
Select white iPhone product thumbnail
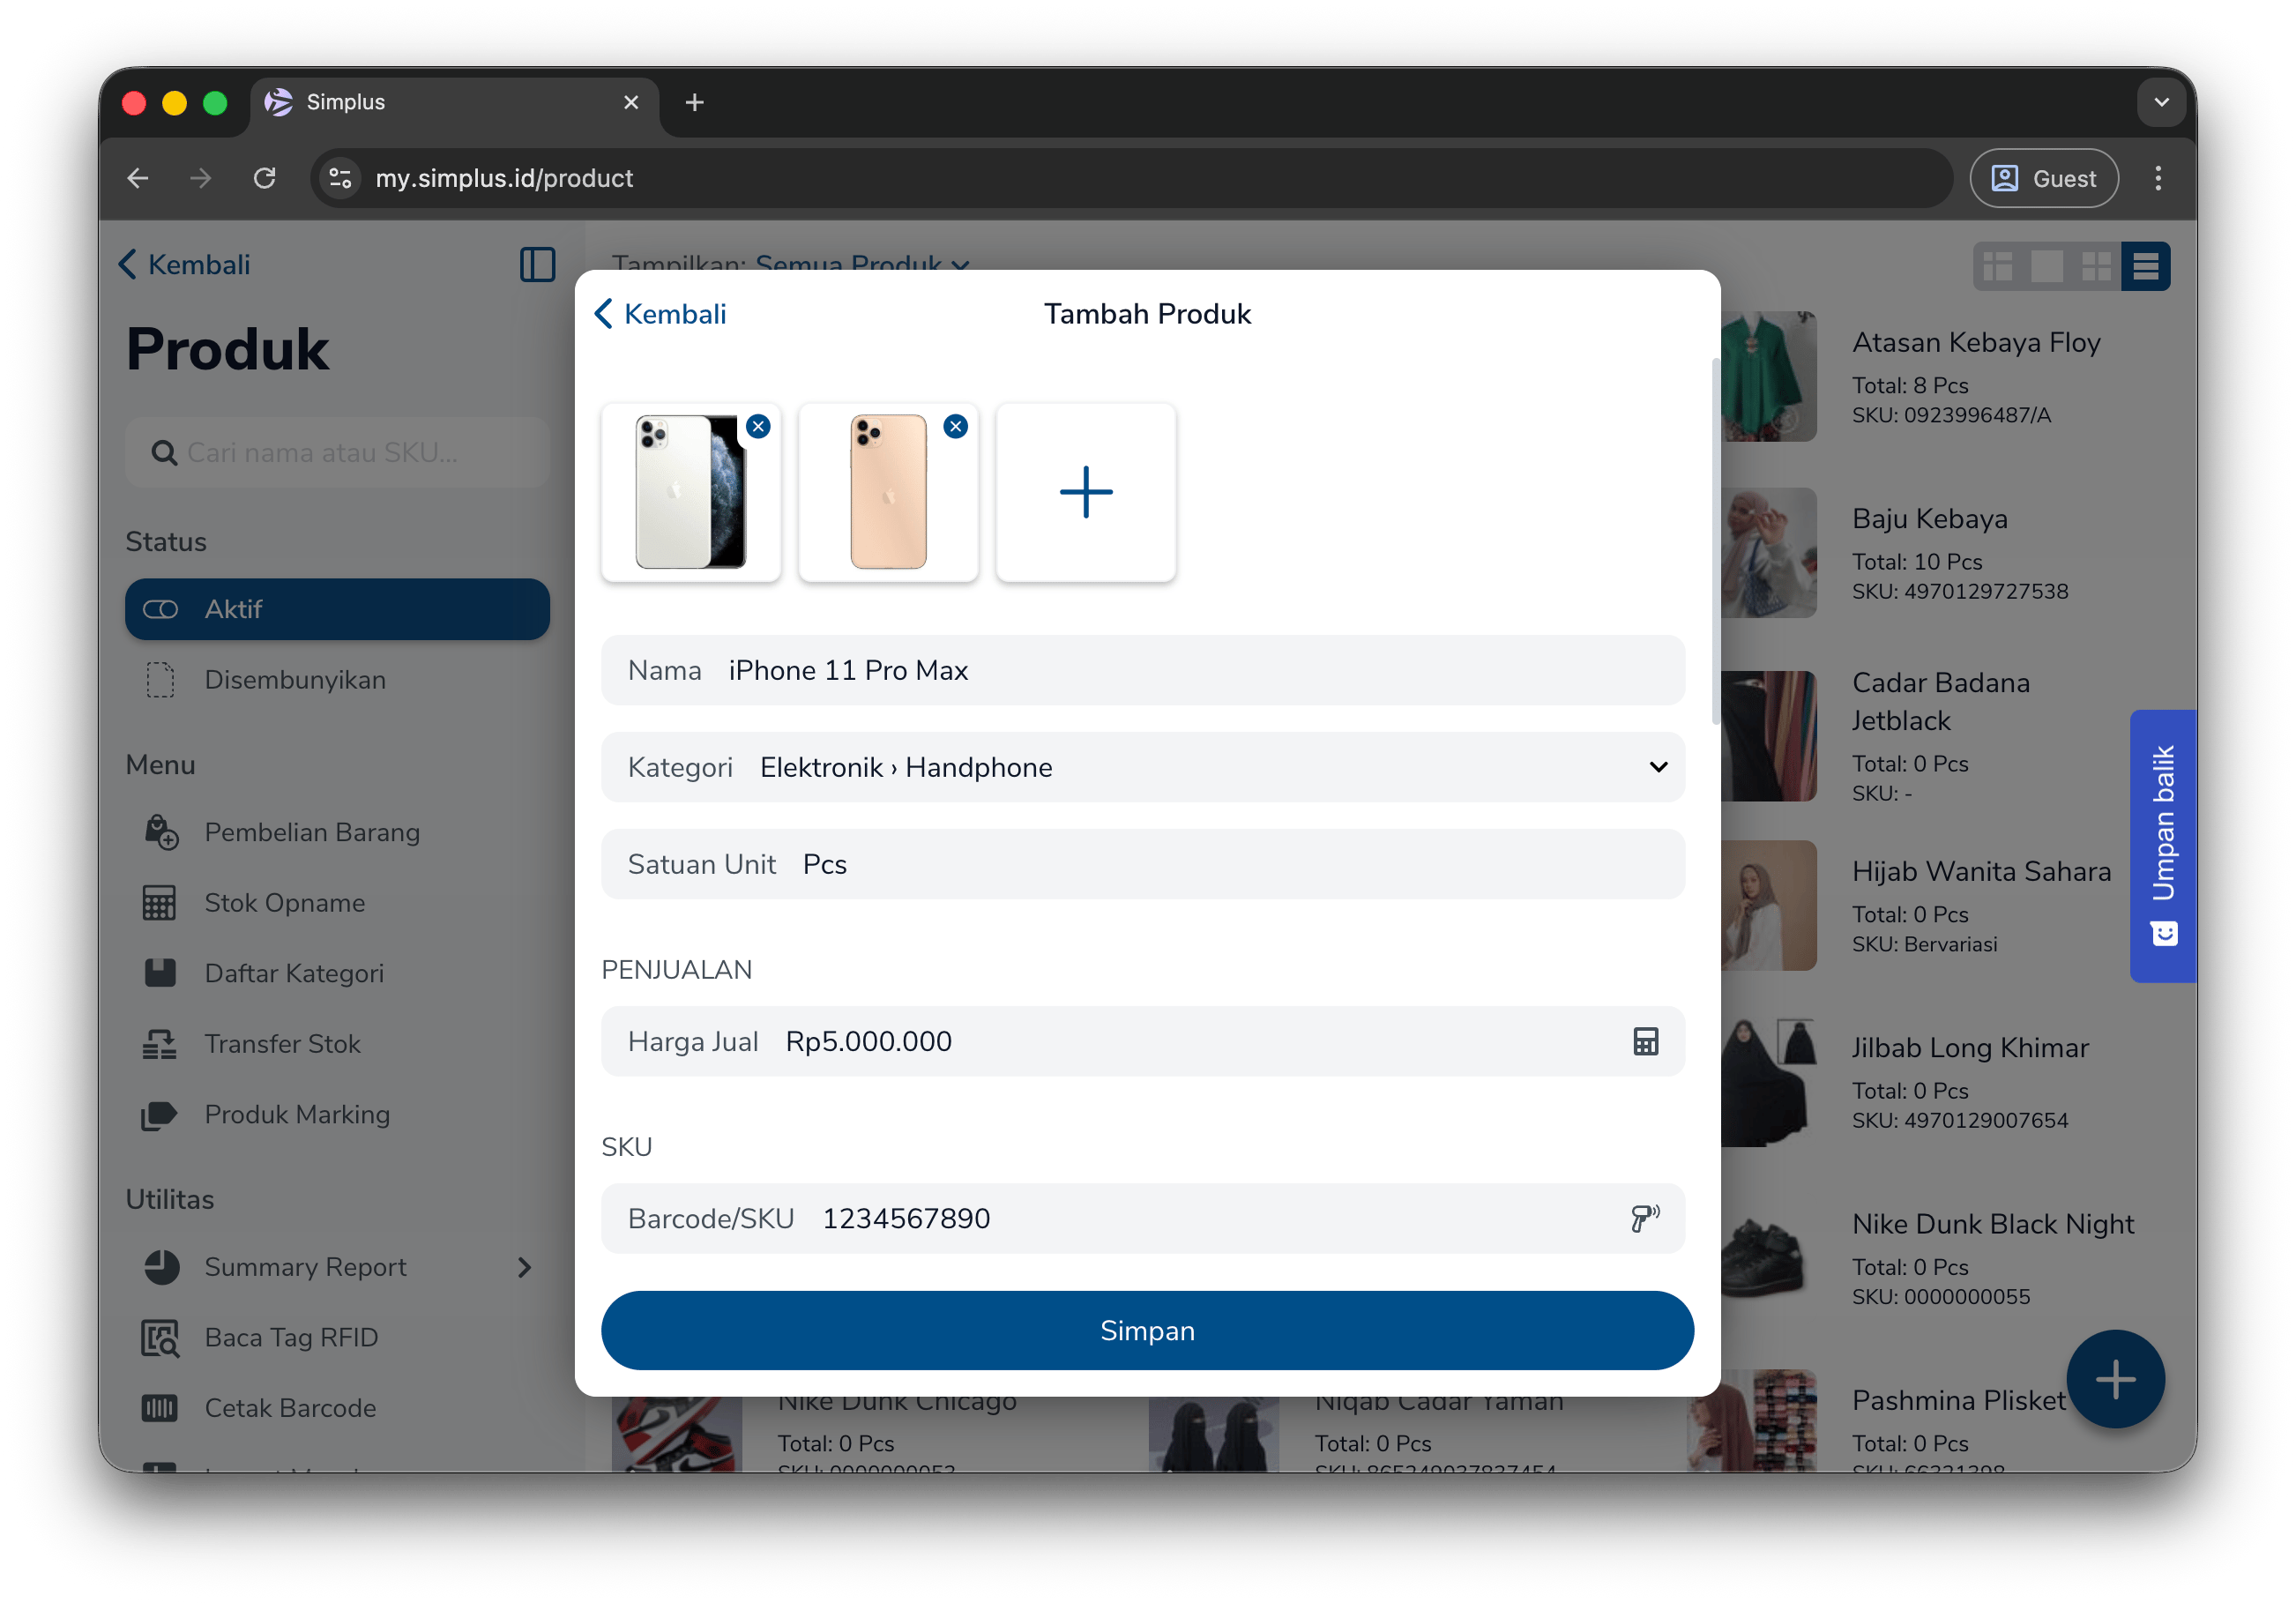coord(690,492)
